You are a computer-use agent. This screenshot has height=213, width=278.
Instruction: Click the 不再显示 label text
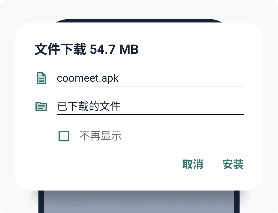coord(101,136)
